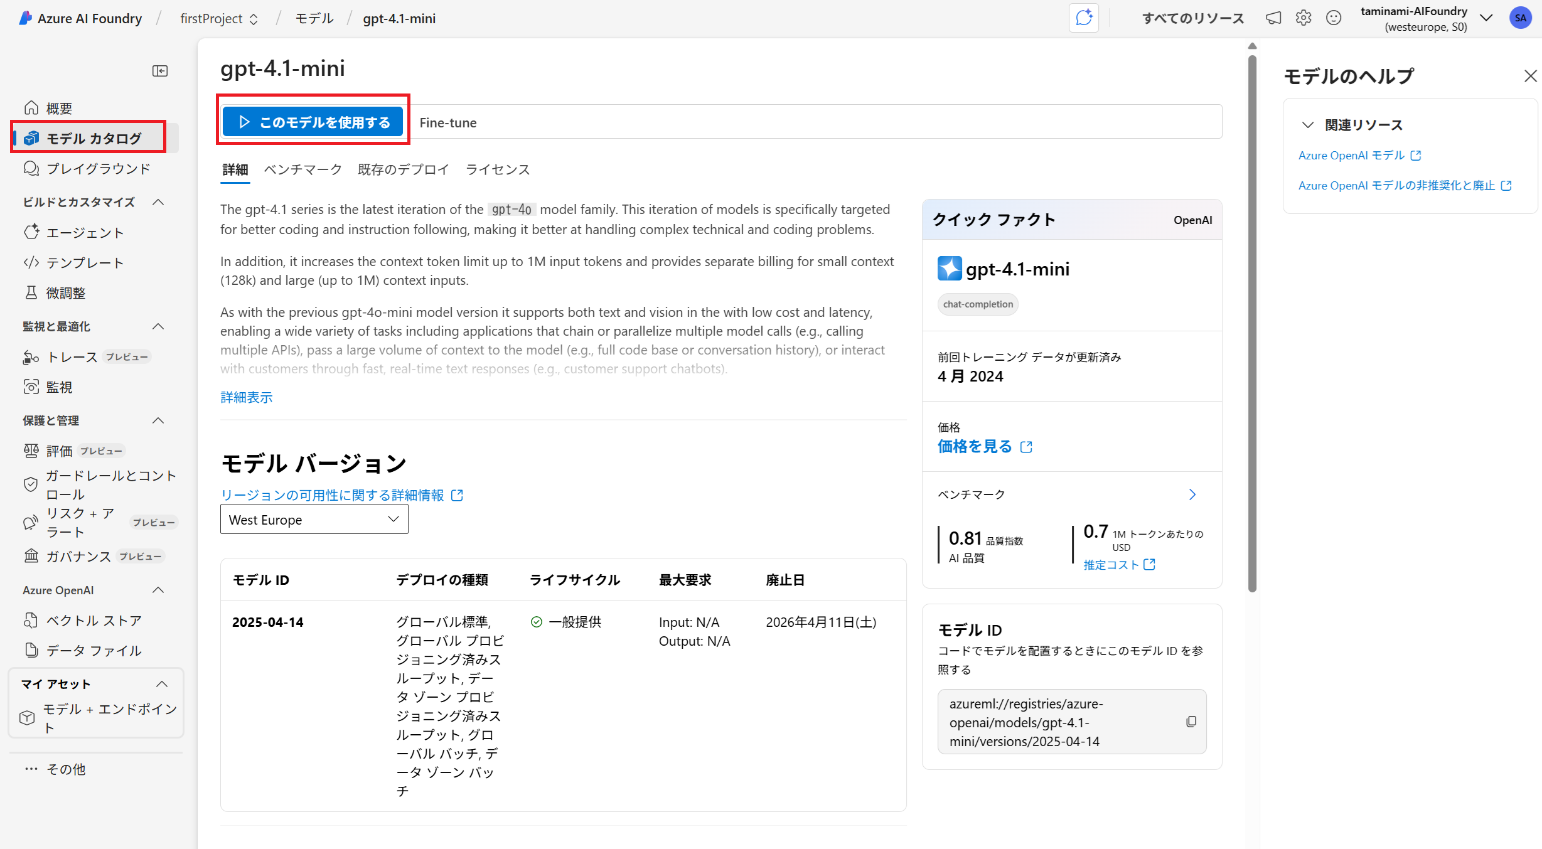Collapse Azure OpenAI sidebar section
The width and height of the screenshot is (1542, 849).
pos(158,590)
